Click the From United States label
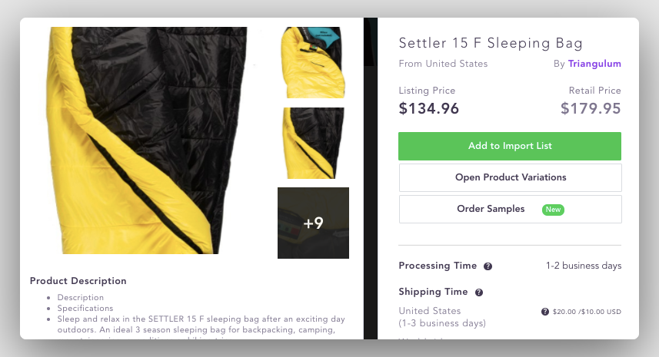 point(443,64)
